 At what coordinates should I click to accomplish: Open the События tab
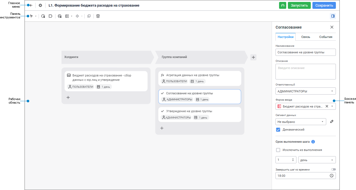[x=326, y=37]
